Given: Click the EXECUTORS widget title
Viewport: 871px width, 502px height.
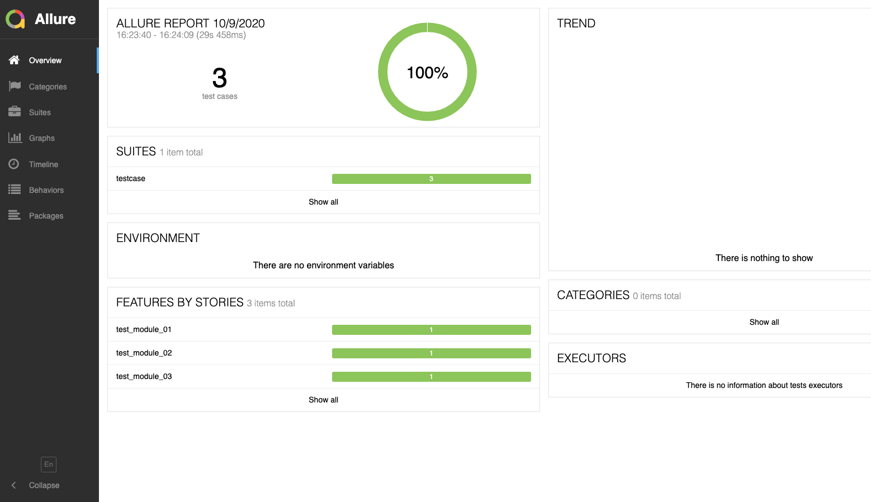Looking at the screenshot, I should click(591, 358).
